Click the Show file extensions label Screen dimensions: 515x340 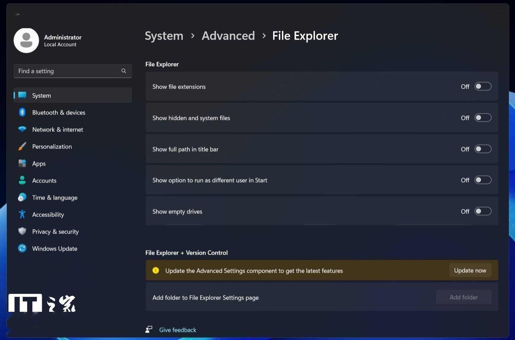click(179, 87)
